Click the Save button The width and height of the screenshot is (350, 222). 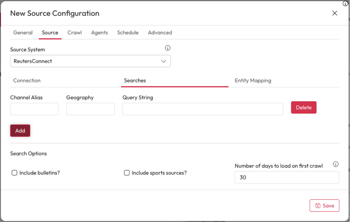click(x=324, y=206)
